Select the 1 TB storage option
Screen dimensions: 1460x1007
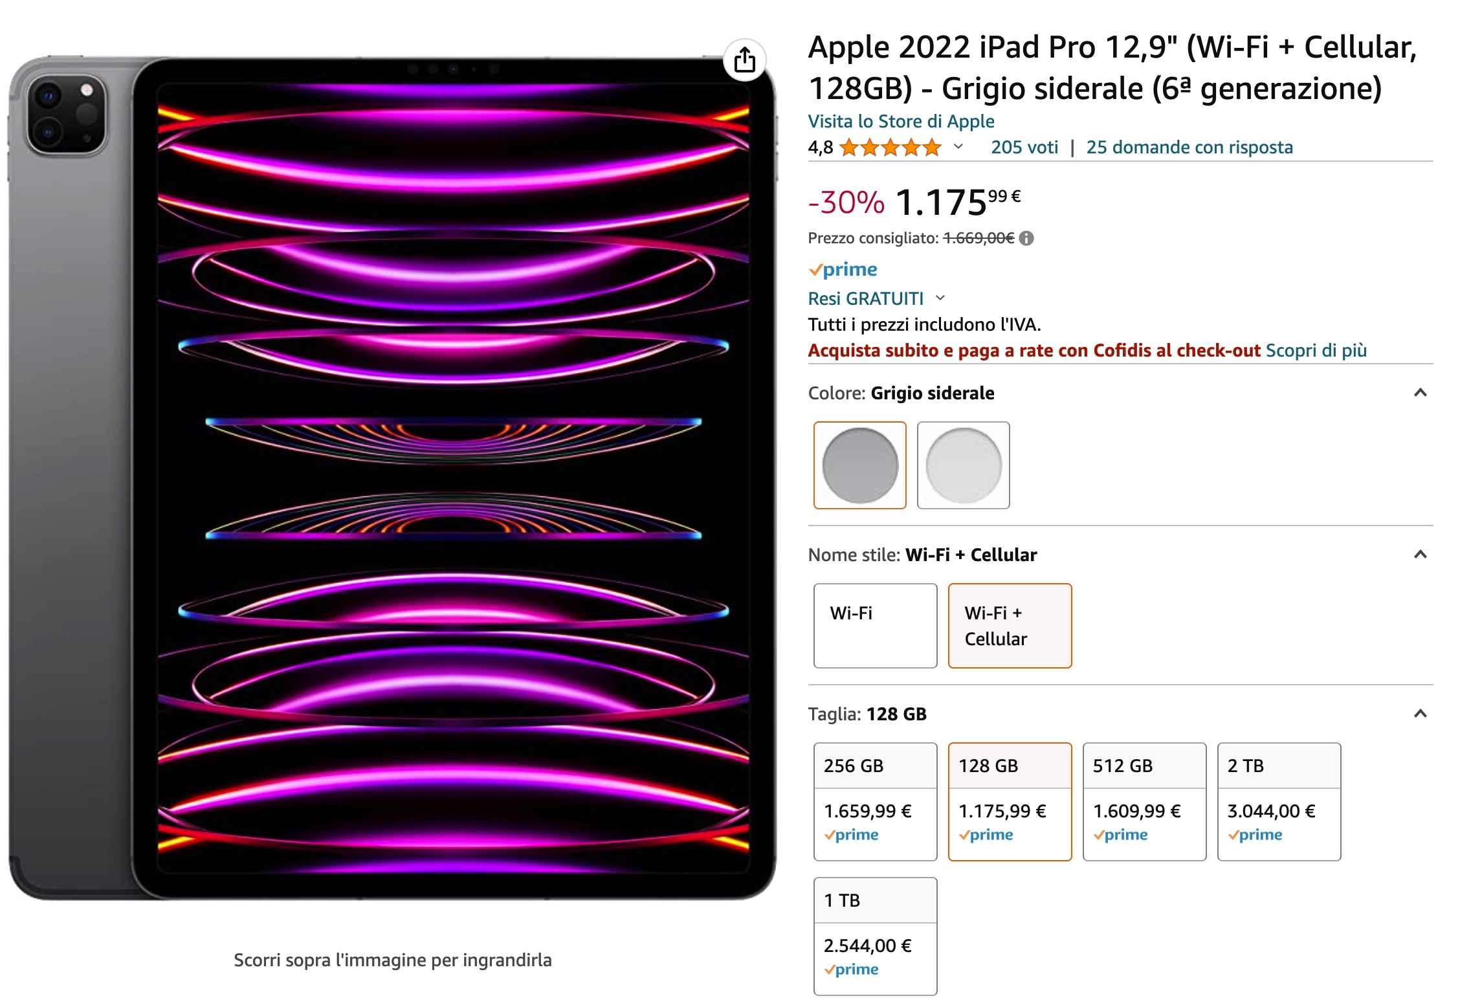[875, 936]
